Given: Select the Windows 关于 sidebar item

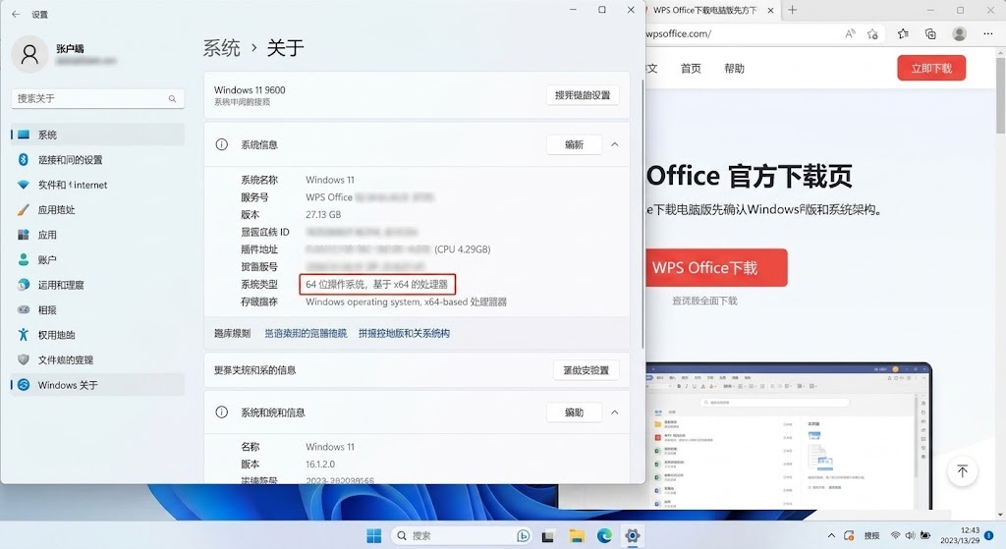Looking at the screenshot, I should [97, 385].
